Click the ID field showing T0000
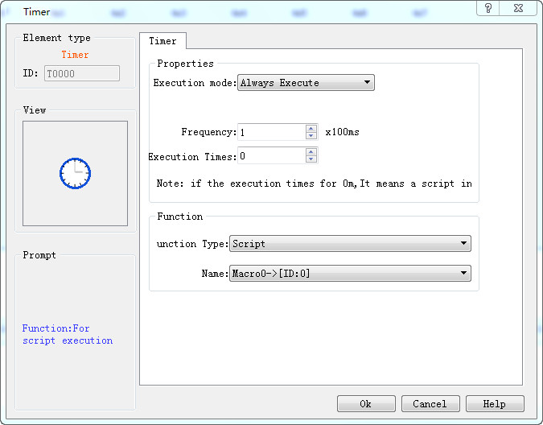 [81, 73]
